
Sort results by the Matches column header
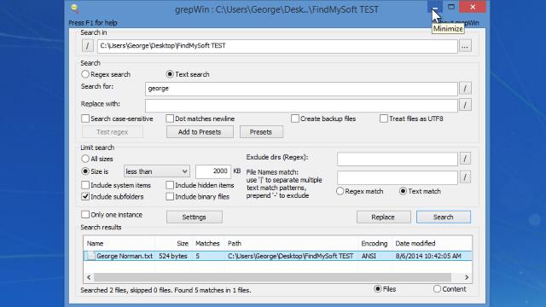pyautogui.click(x=207, y=243)
